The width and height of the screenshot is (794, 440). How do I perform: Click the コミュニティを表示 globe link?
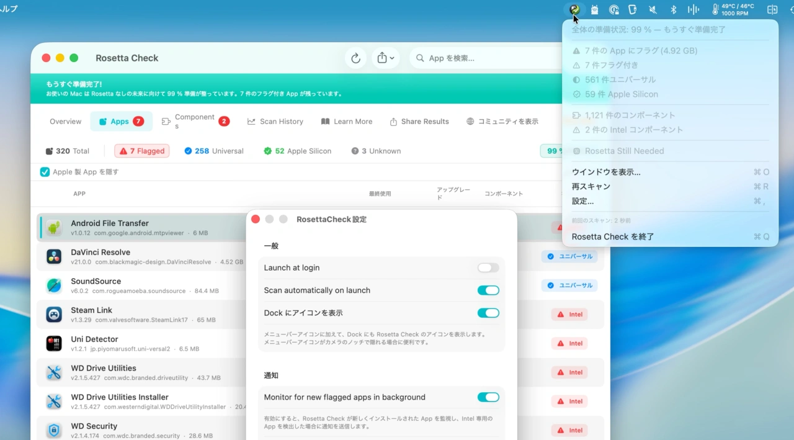[x=502, y=122]
